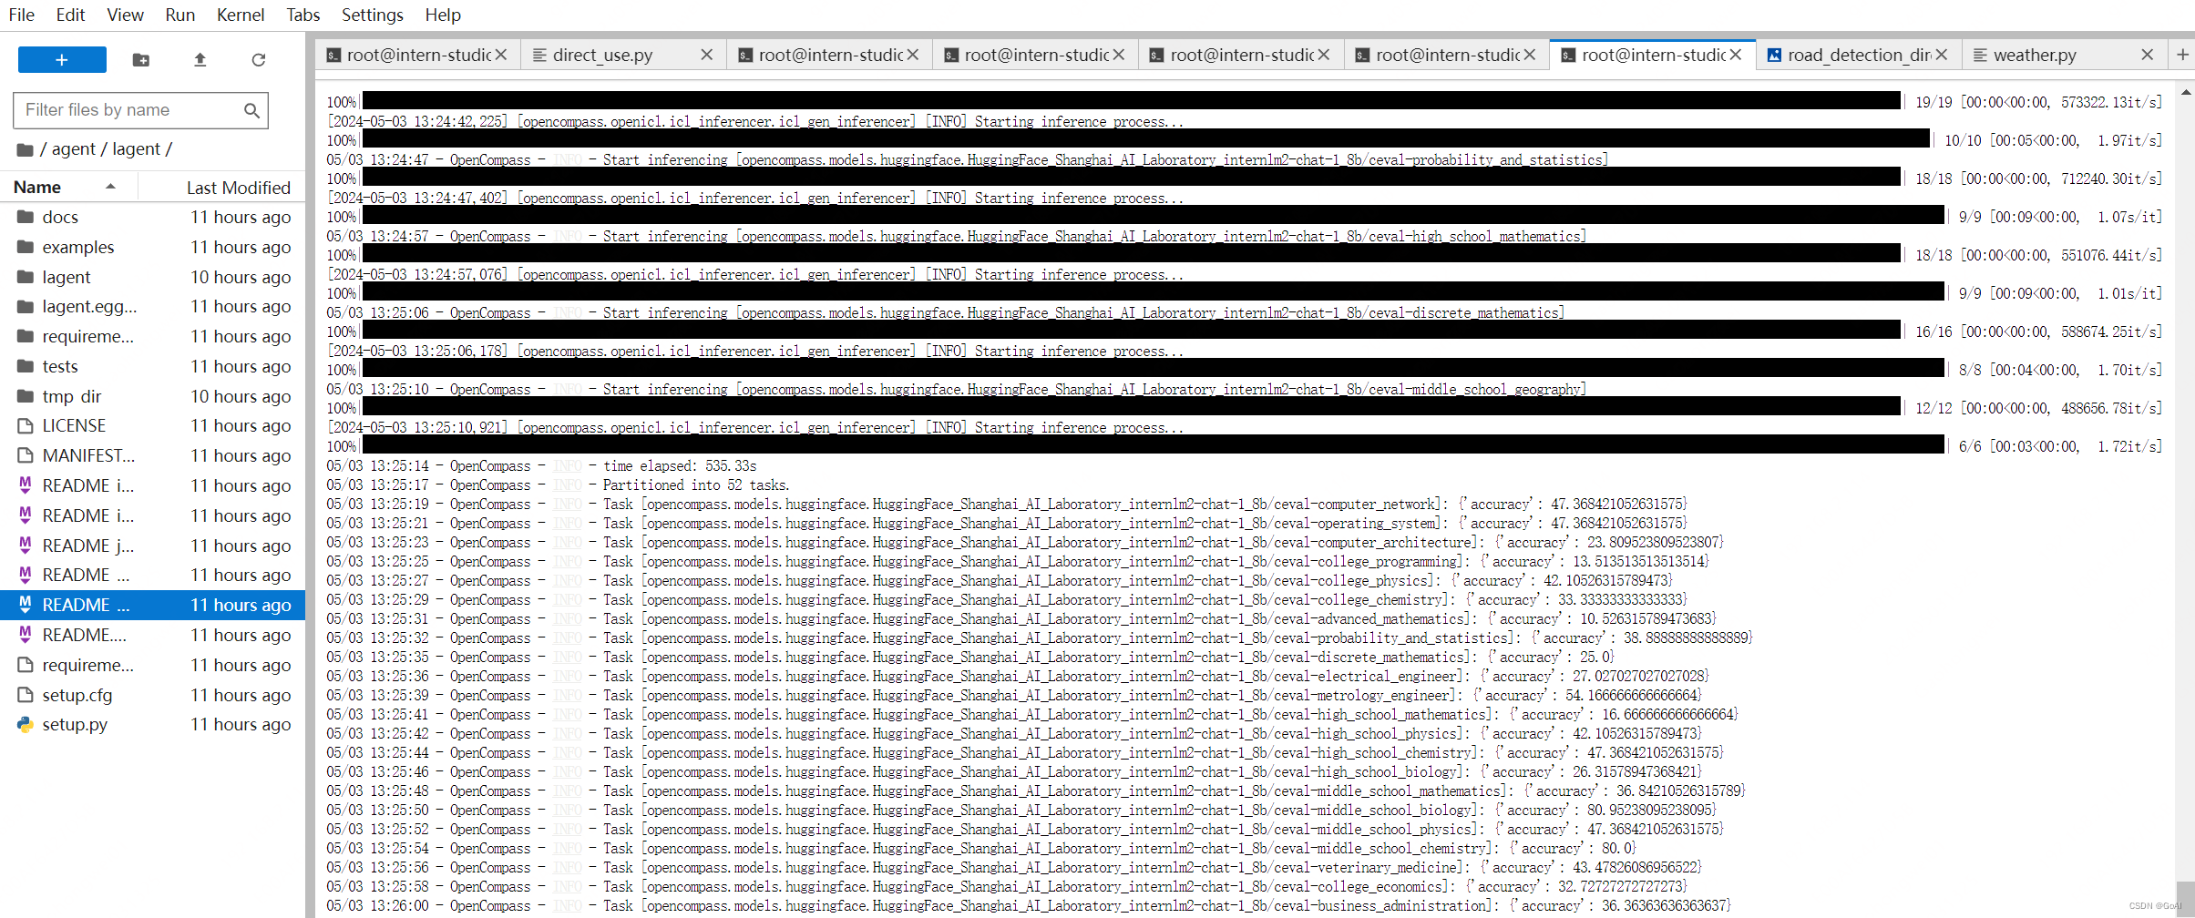Select the examples folder

(153, 247)
